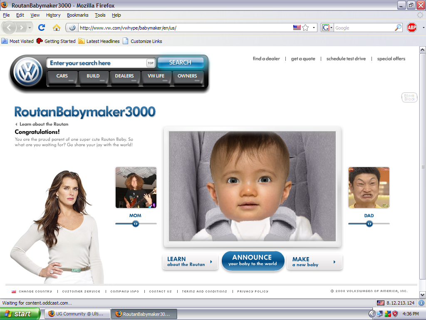This screenshot has height=320, width=426.
Task: Click the Block overlay badge at right
Action: [x=409, y=97]
